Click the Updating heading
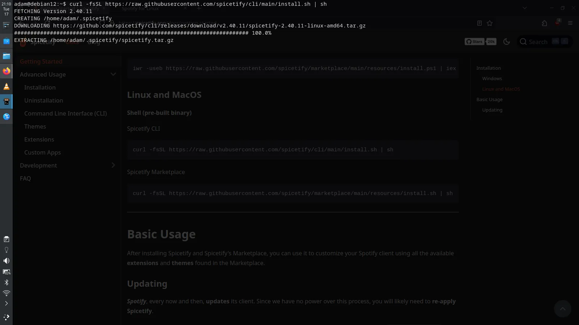The height and width of the screenshot is (325, 579). [147, 283]
